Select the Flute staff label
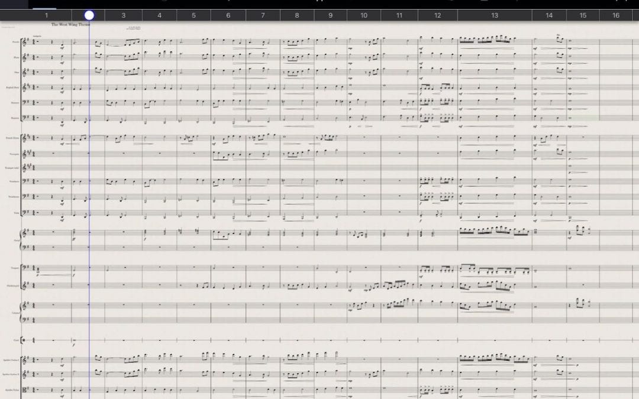 [x=17, y=57]
